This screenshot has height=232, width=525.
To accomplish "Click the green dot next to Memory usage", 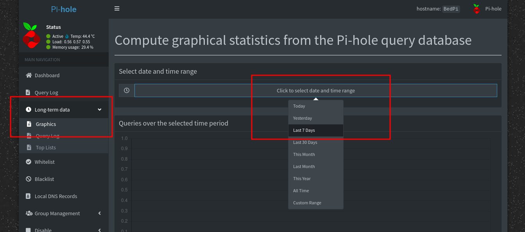I will click(x=48, y=47).
